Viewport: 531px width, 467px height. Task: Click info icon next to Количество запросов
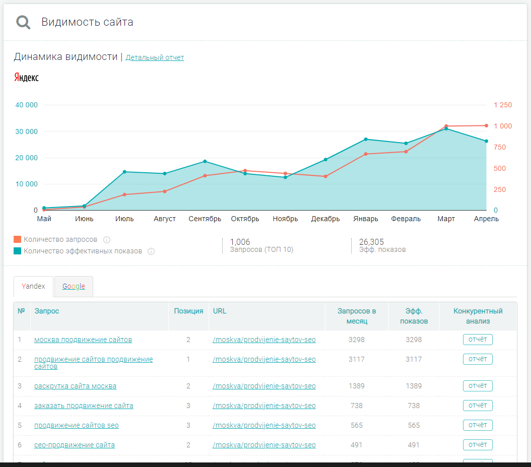107,240
